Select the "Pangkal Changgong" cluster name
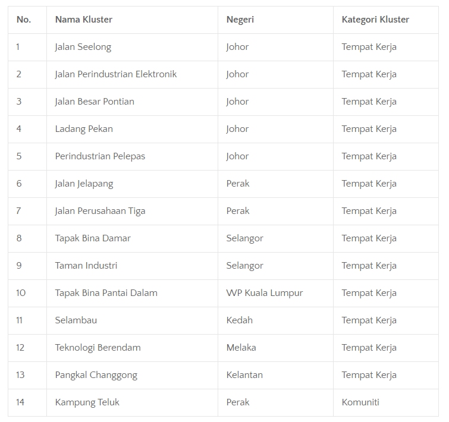449x422 pixels. coord(96,375)
